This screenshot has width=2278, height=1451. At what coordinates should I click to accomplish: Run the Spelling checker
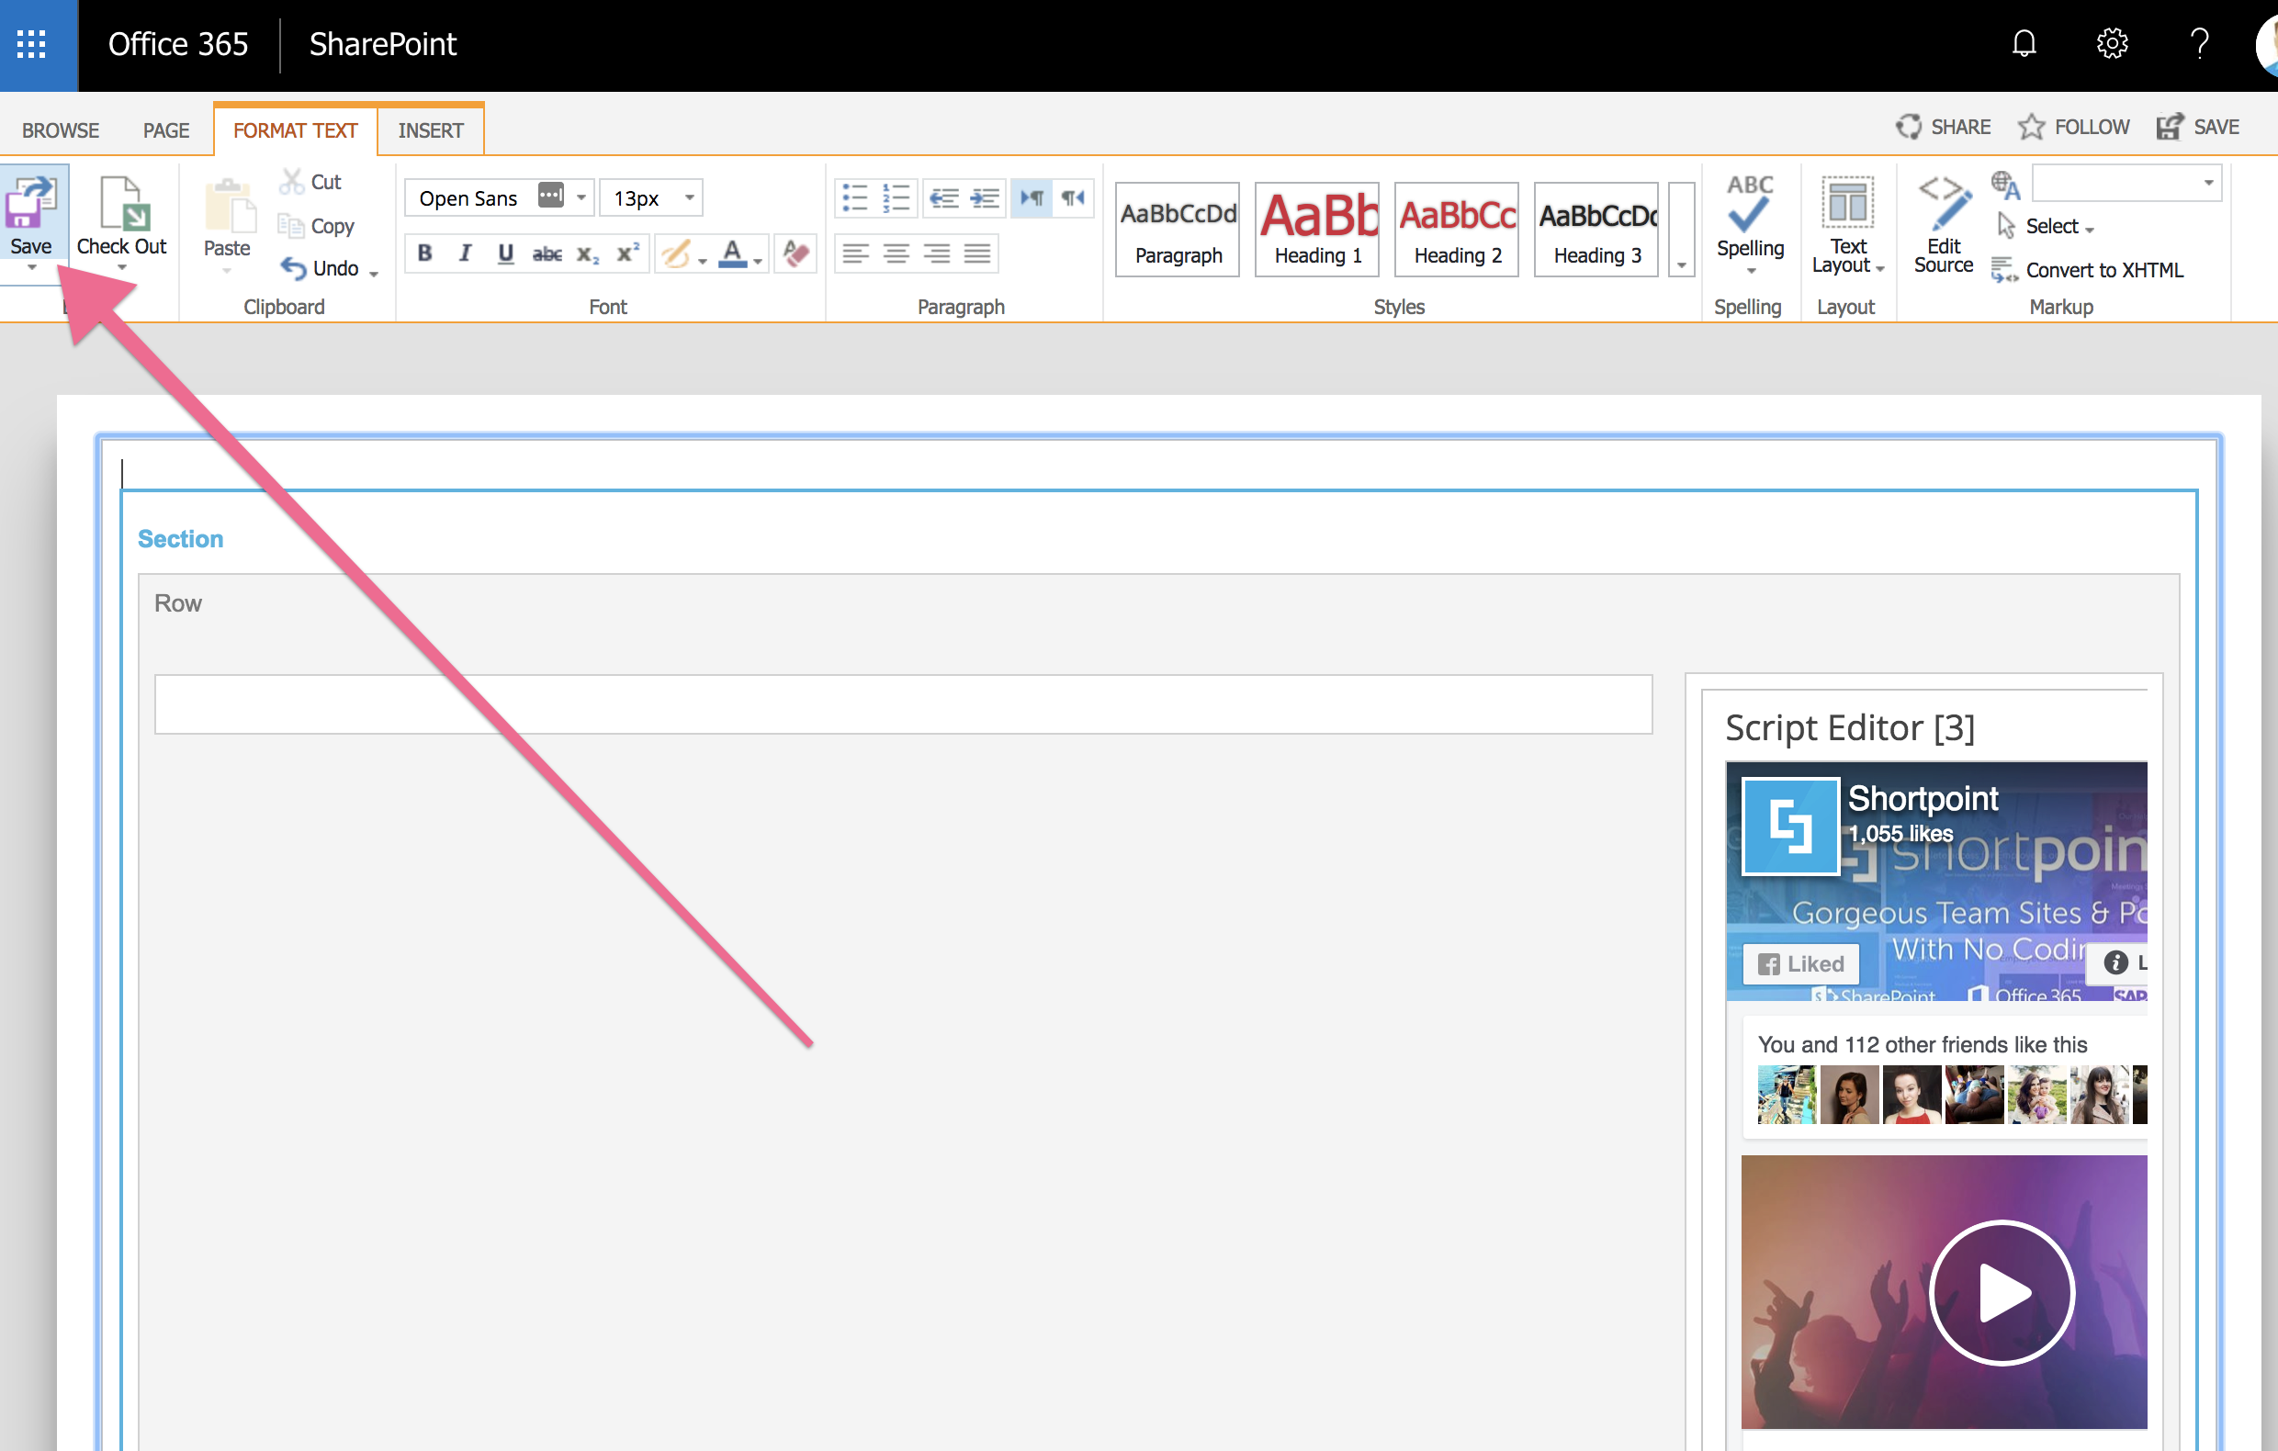pyautogui.click(x=1749, y=218)
